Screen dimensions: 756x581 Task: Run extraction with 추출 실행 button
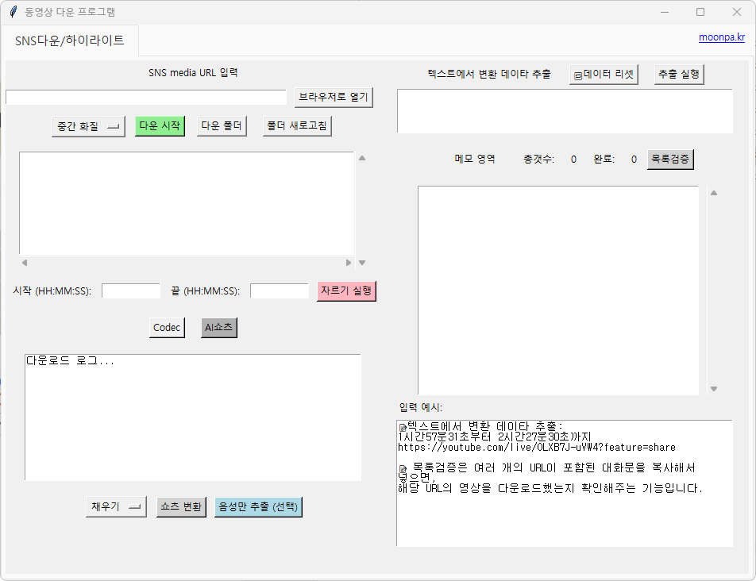[679, 74]
